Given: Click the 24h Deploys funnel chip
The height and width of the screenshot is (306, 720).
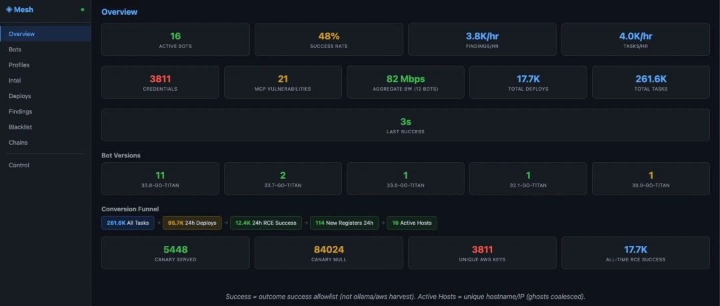Looking at the screenshot, I should point(192,223).
